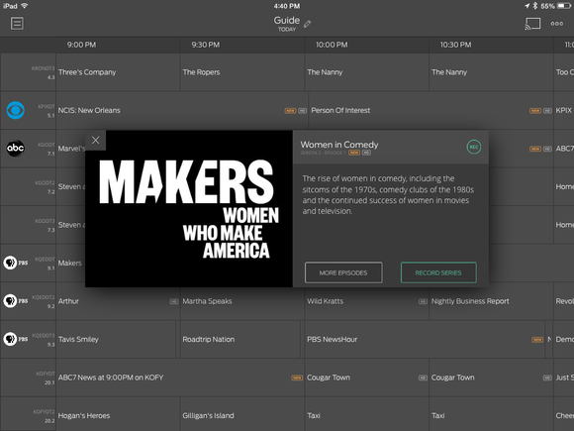Screen dimensions: 574x431
Task: Select Hogan's Heroes program
Action: click(x=118, y=415)
